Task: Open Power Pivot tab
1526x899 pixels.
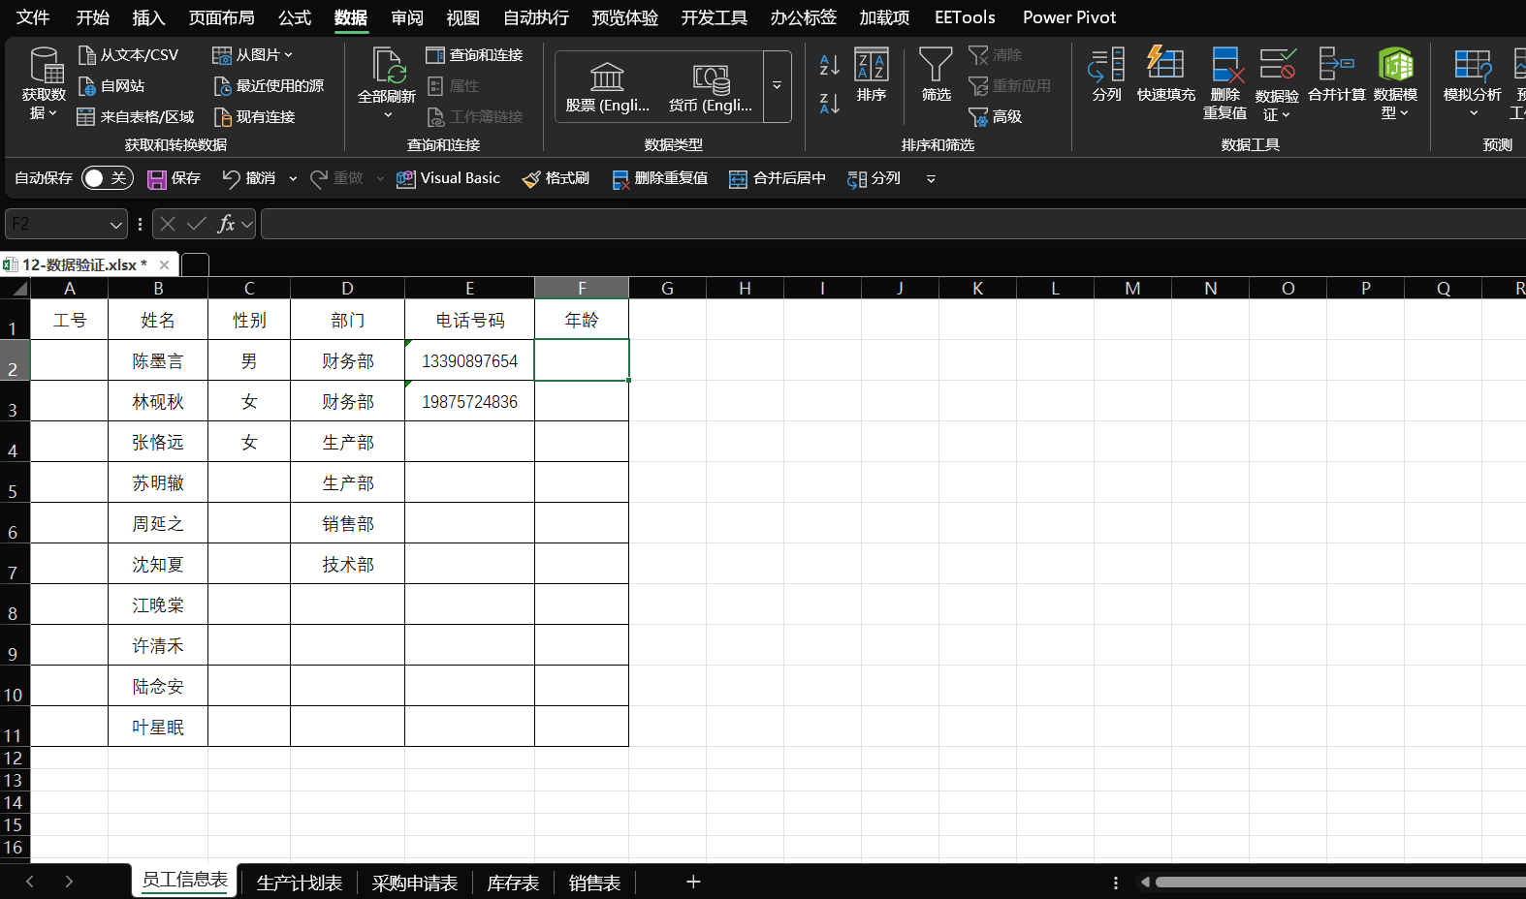Action: coord(1069,17)
